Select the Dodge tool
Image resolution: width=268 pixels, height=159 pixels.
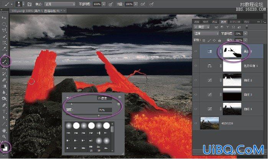point(4,98)
